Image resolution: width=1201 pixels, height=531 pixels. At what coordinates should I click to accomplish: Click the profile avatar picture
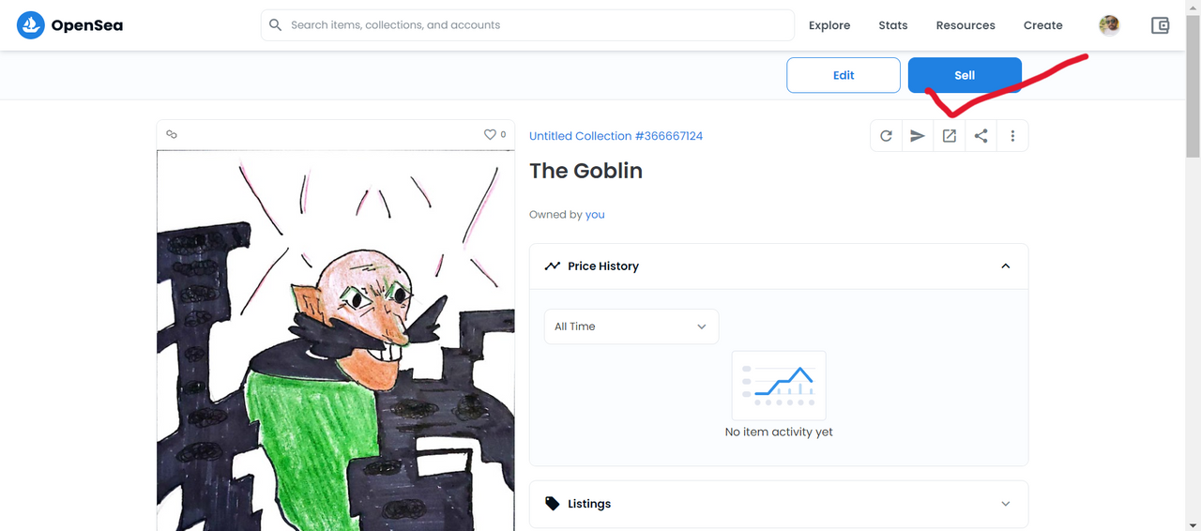1109,25
